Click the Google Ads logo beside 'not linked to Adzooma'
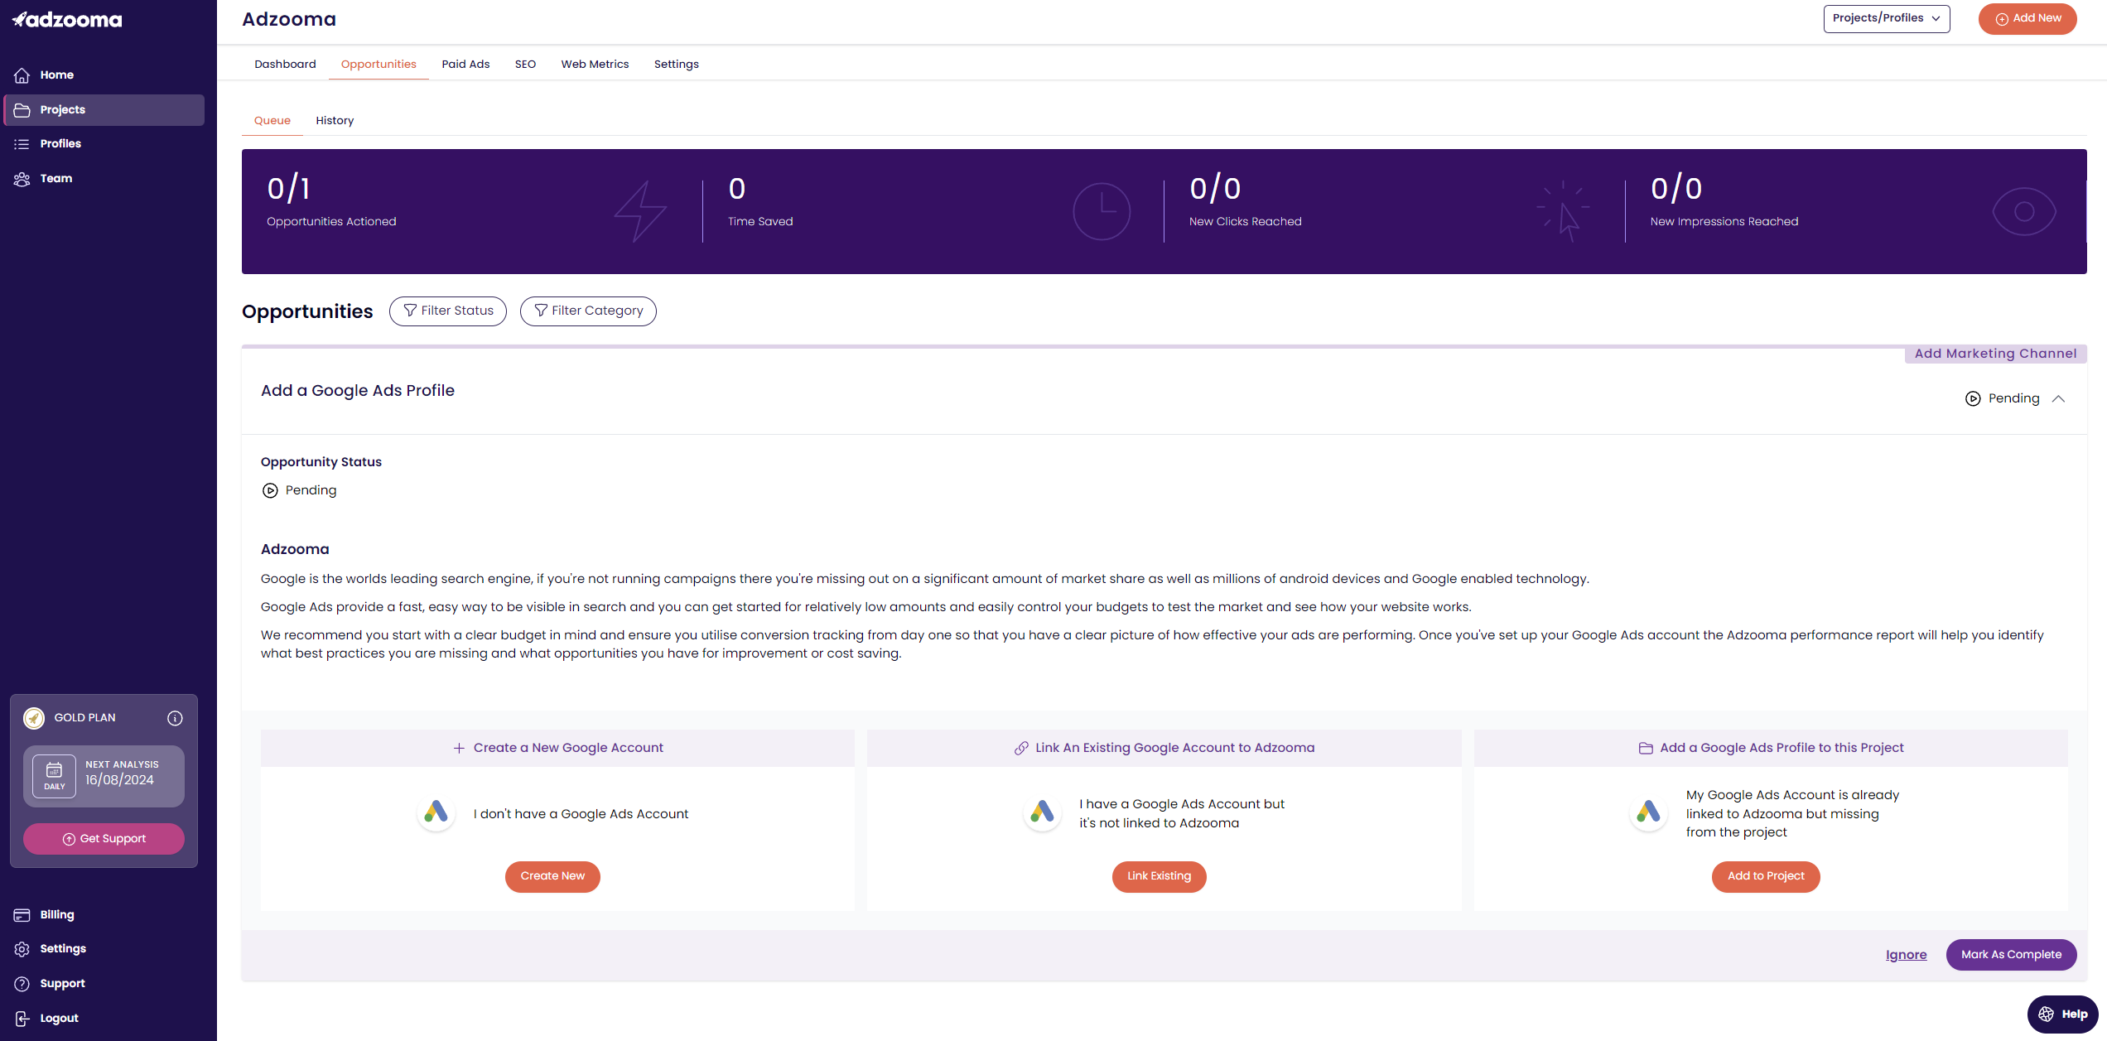 pos(1042,813)
